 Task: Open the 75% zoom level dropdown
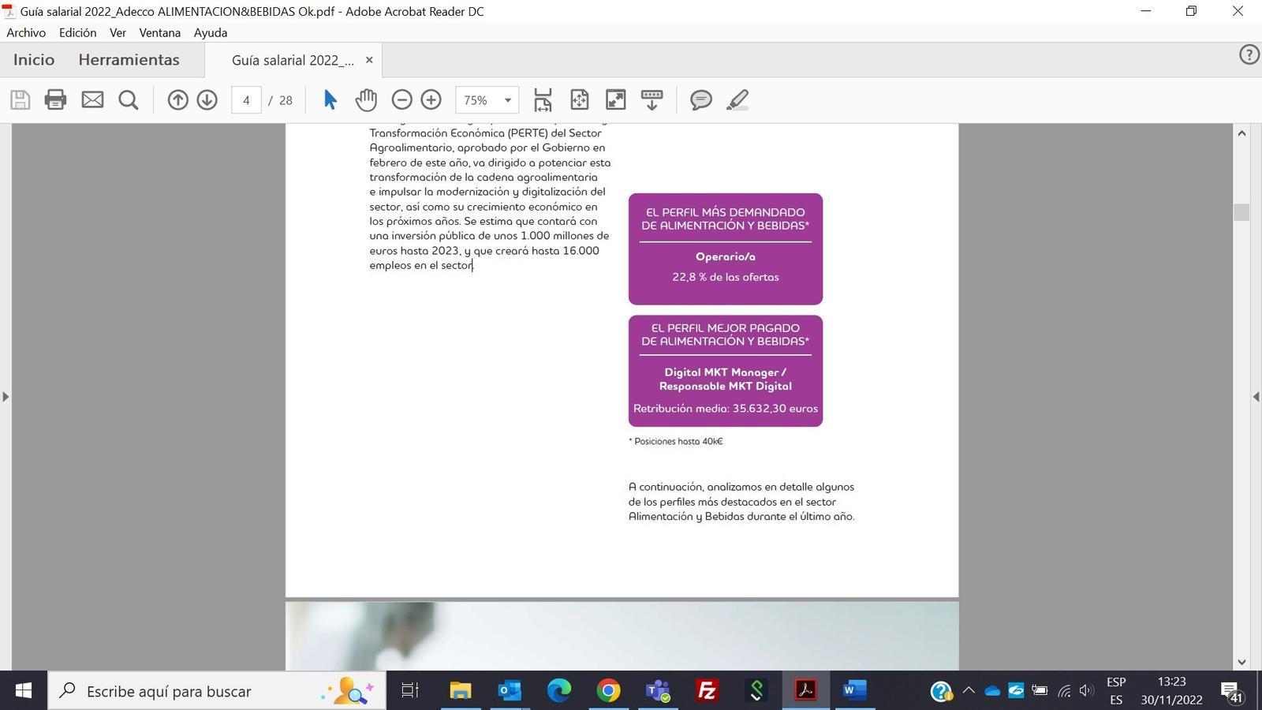pos(507,100)
